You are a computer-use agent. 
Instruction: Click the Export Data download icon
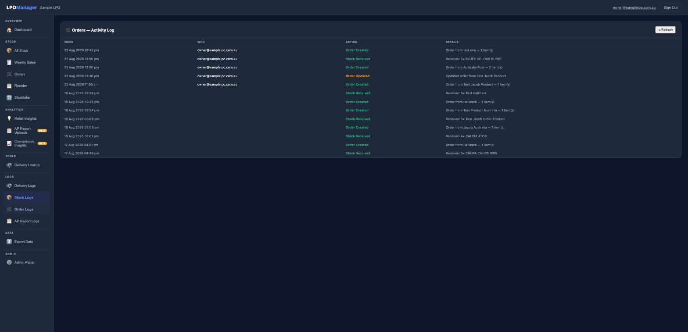click(9, 242)
